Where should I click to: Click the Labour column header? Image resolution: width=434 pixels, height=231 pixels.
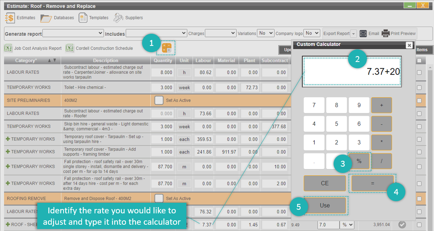pos(203,60)
